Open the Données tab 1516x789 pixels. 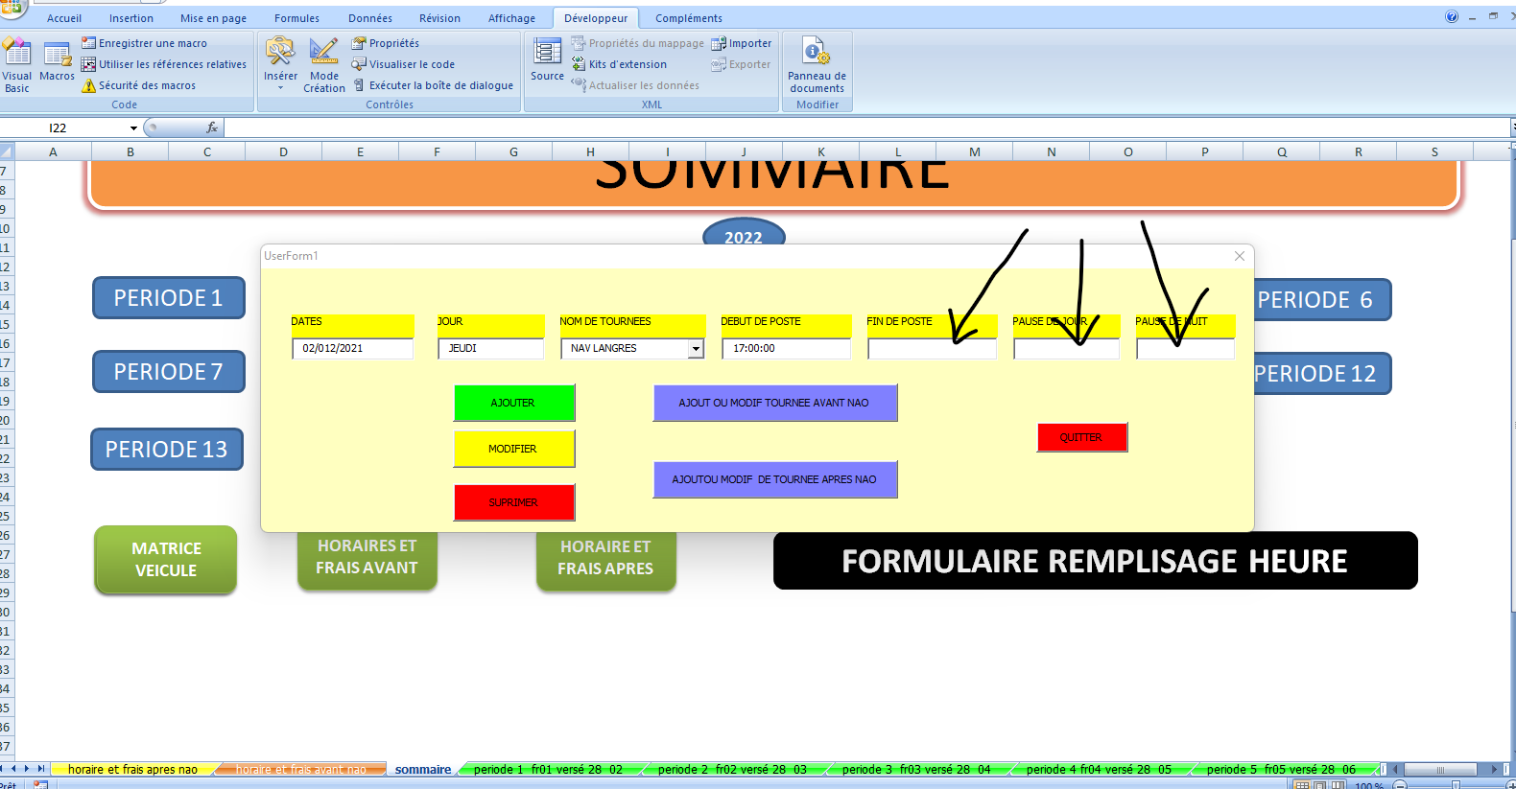tap(370, 18)
